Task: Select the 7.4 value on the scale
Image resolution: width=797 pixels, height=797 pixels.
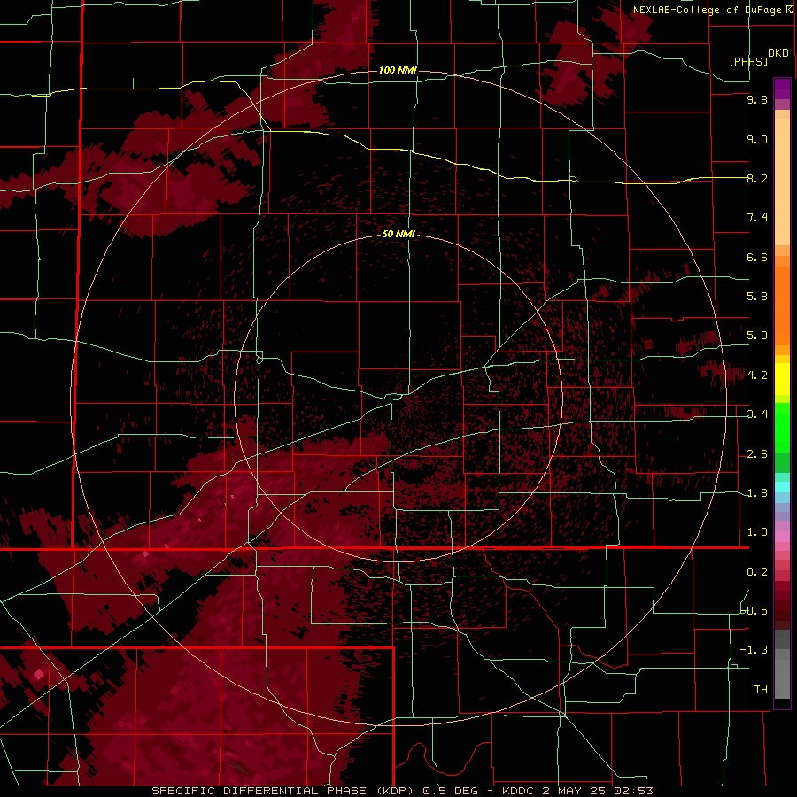Action: pos(757,218)
